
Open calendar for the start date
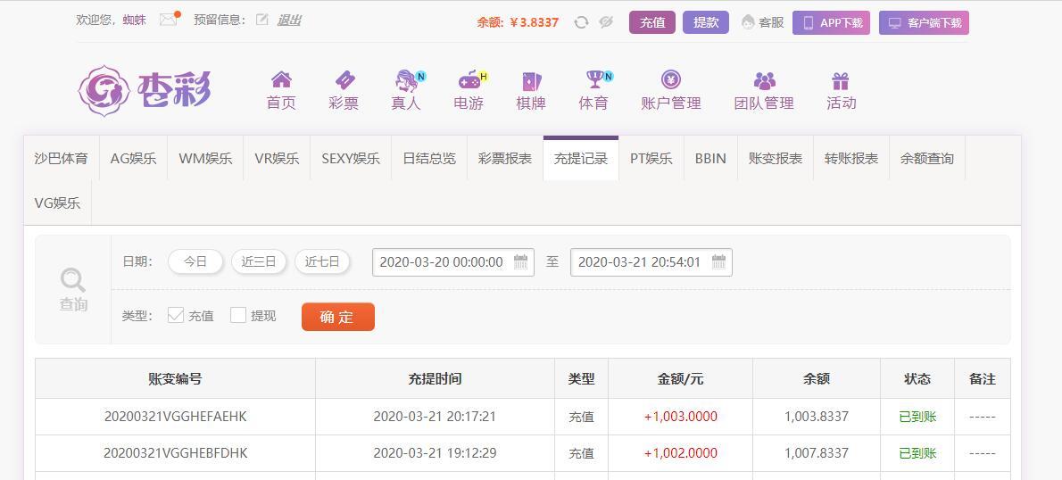520,262
